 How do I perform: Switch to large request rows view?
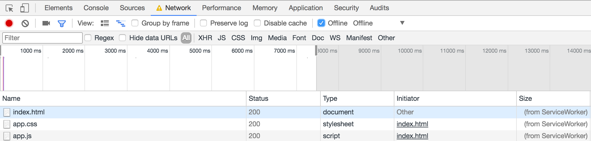105,23
